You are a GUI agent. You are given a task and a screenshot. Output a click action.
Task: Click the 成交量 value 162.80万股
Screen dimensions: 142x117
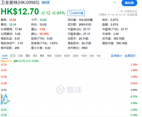[86, 20]
